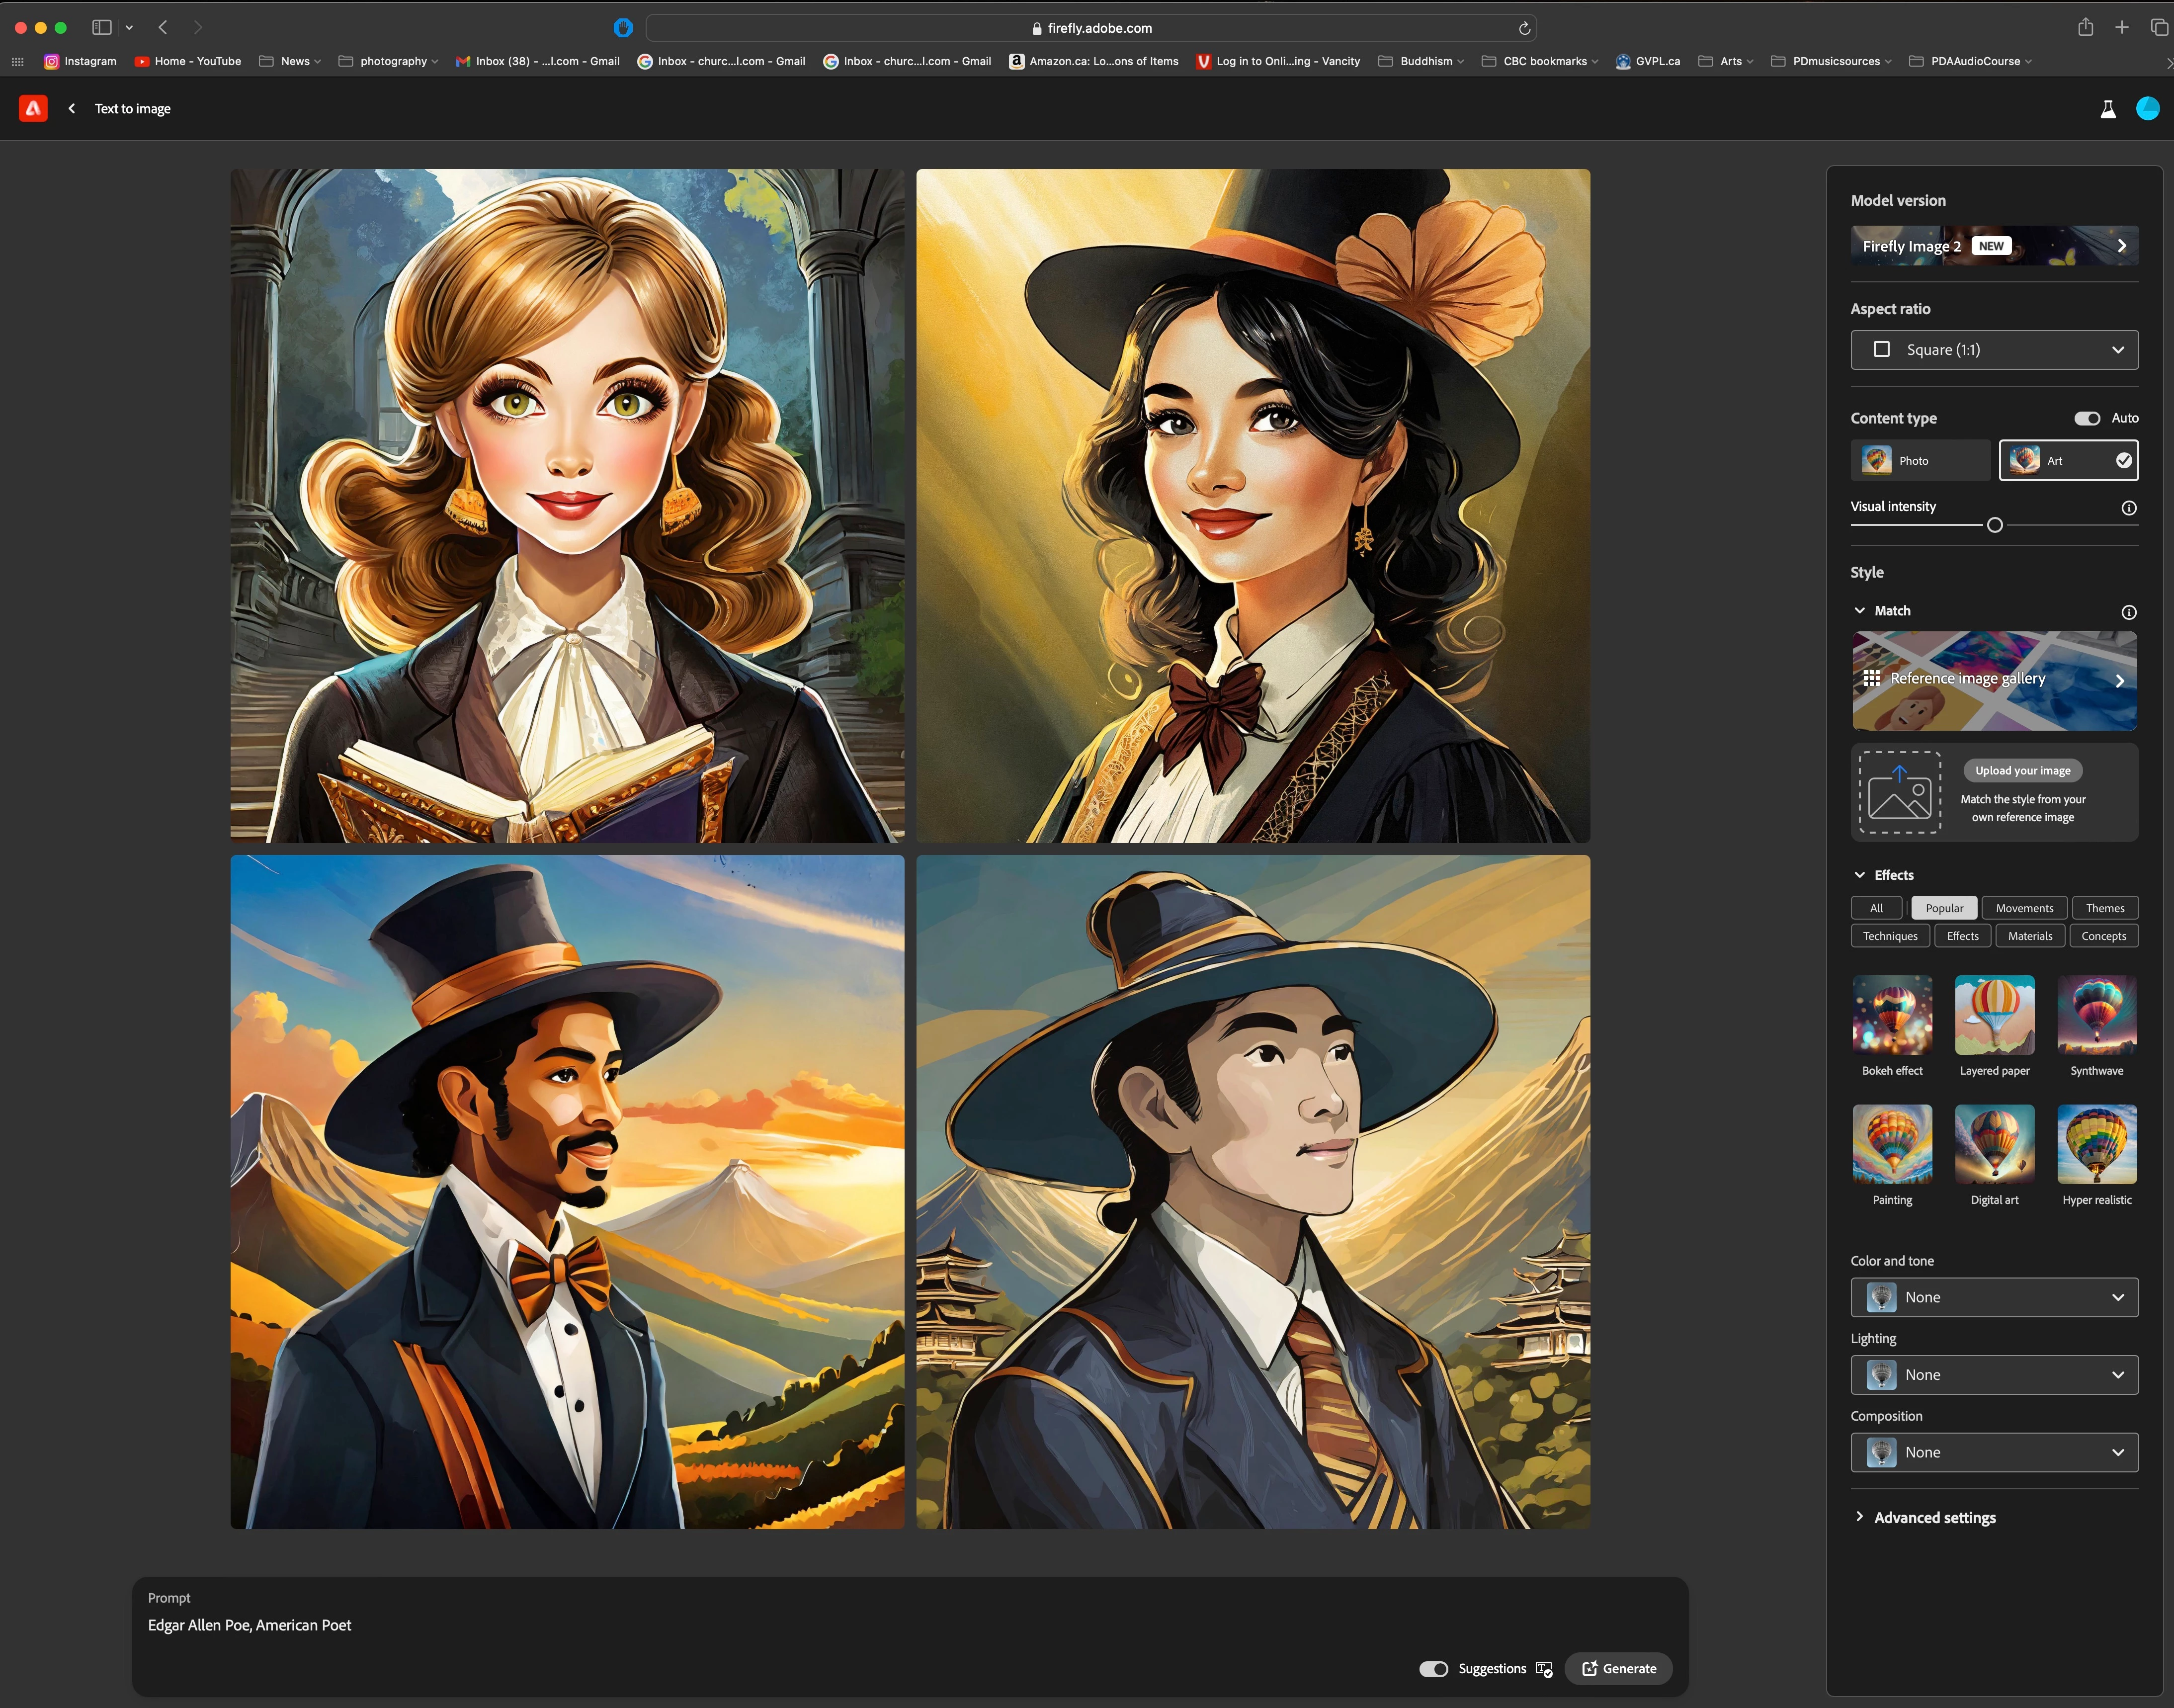Click the upload image placeholder icon
Screen dimensions: 2174x1708
1899,793
